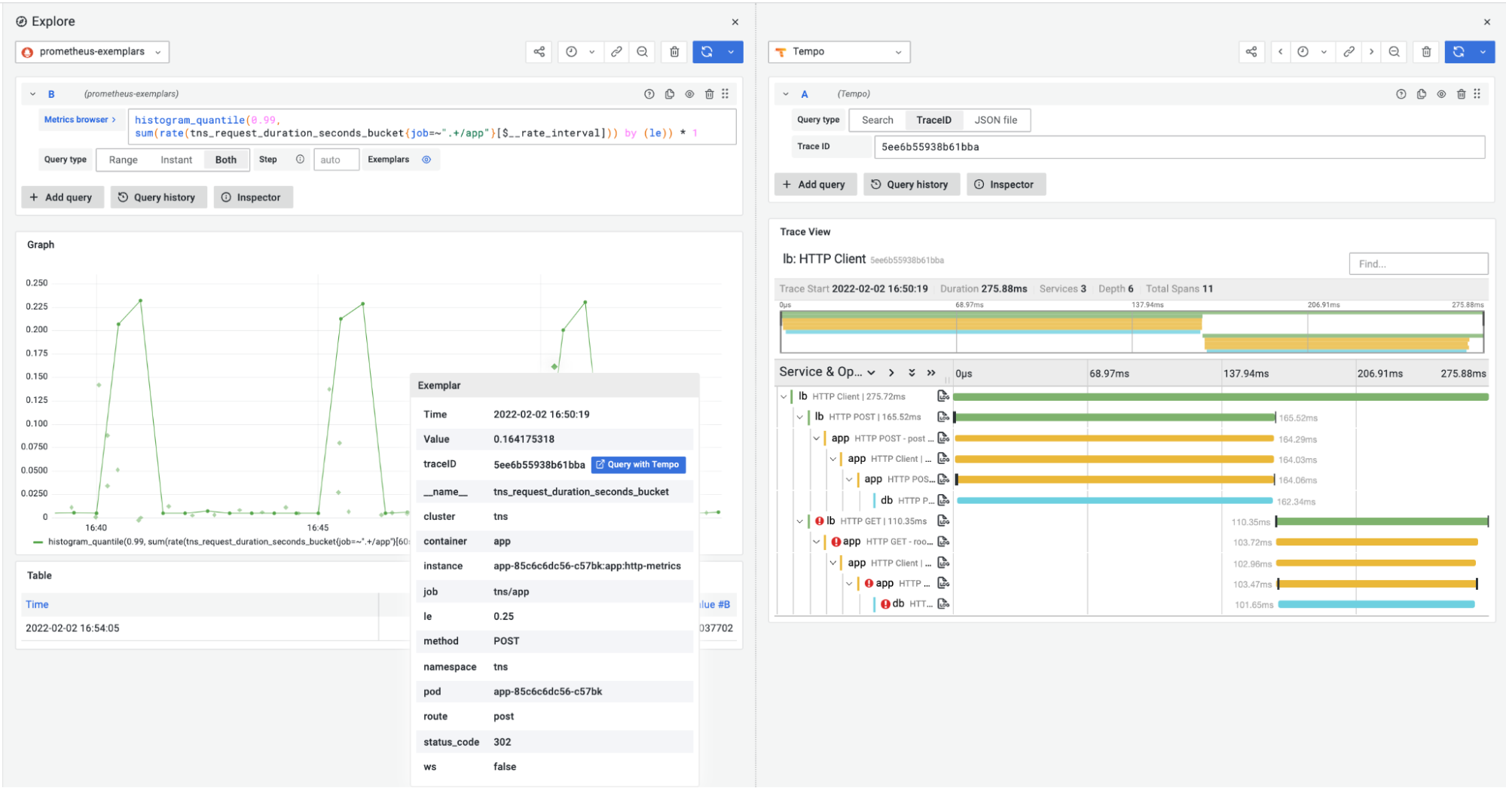Click the copy icon on query row B
The width and height of the screenshot is (1506, 788).
pyautogui.click(x=670, y=93)
